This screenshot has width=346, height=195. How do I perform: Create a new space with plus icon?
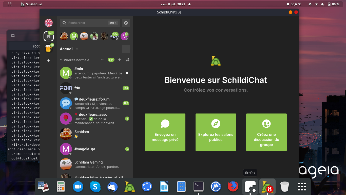pyautogui.click(x=49, y=61)
